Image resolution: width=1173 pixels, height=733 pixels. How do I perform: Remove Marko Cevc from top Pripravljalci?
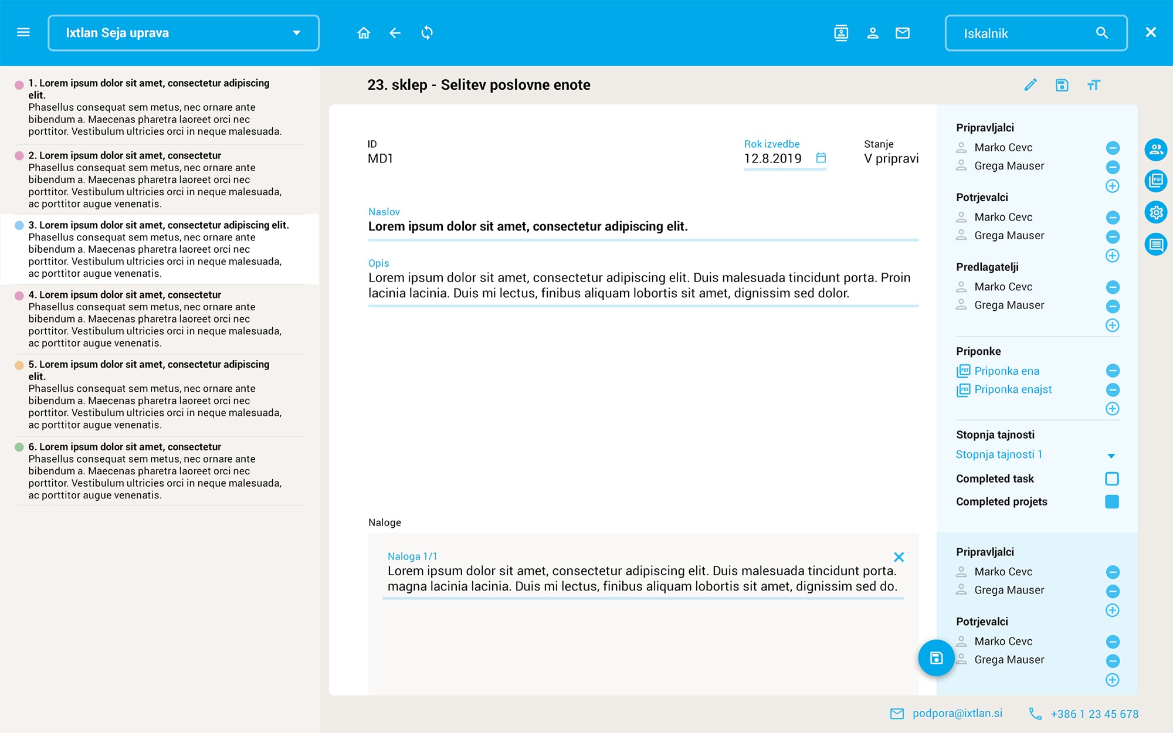coord(1113,148)
